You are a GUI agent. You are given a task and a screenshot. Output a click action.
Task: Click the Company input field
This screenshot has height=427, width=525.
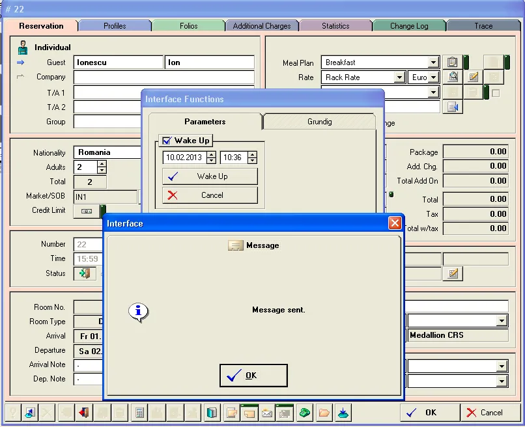[163, 77]
